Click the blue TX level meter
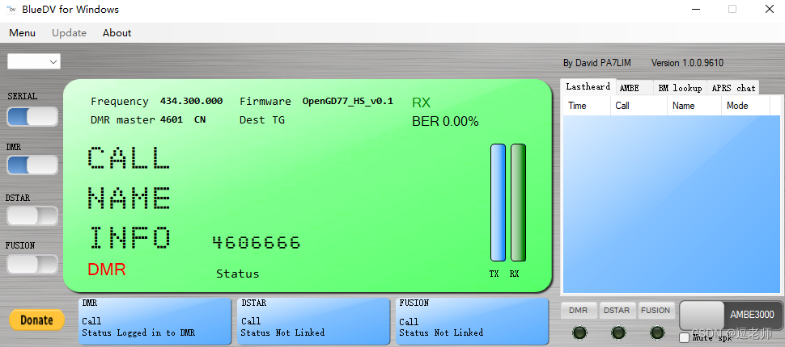 click(499, 203)
